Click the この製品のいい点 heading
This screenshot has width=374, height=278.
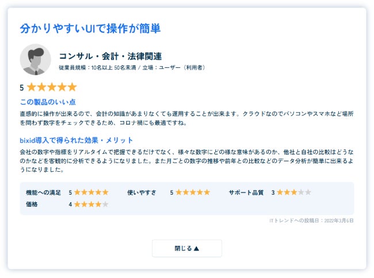[48, 102]
